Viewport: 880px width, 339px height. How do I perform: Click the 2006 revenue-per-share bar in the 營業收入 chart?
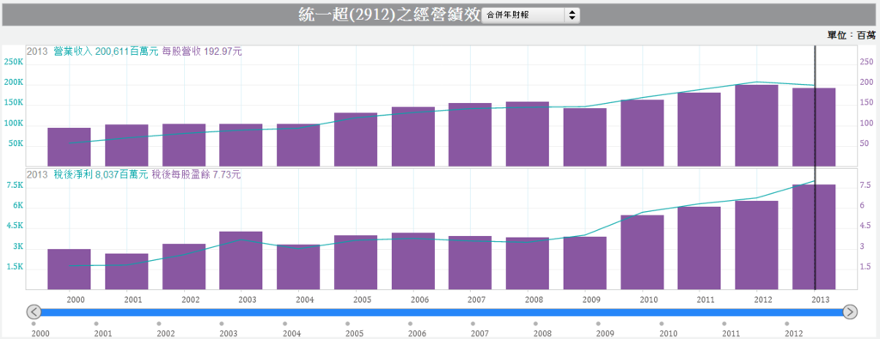413,136
